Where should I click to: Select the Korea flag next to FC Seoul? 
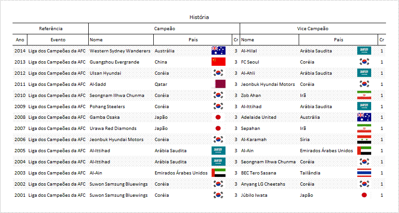click(364, 62)
